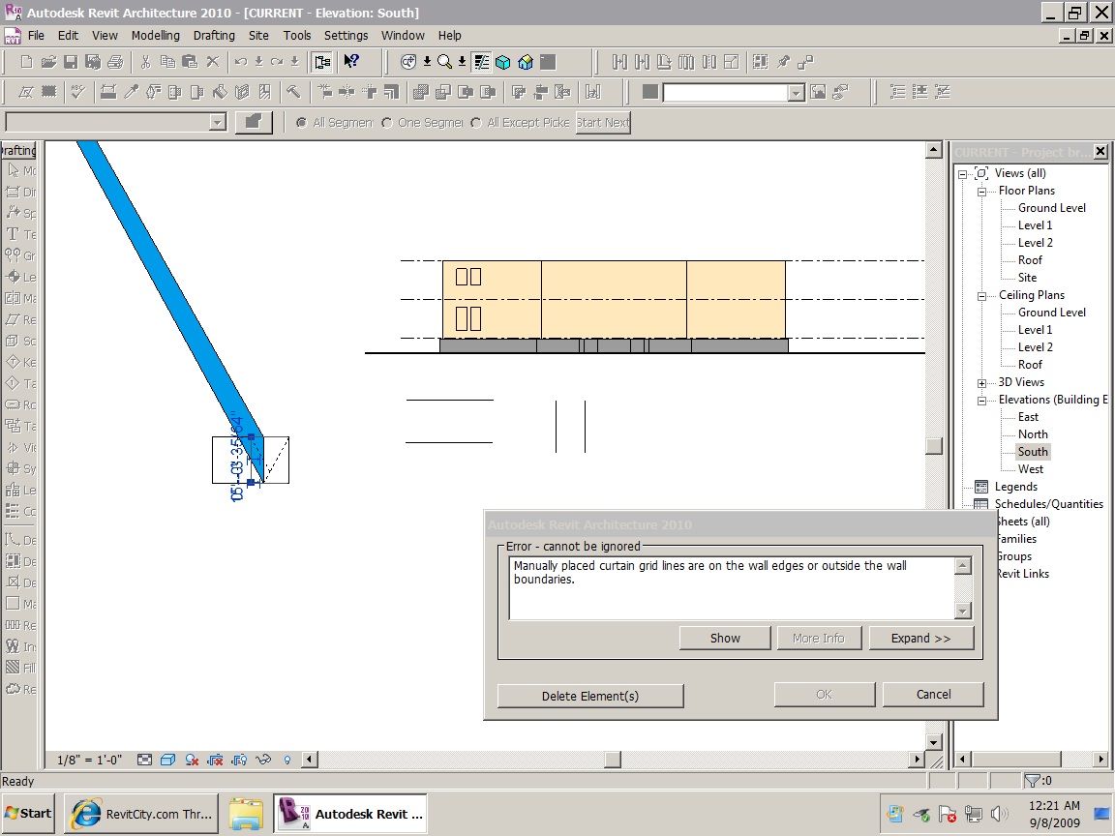The width and height of the screenshot is (1115, 836).
Task: Click the Print icon in the toolbar
Action: pos(115,62)
